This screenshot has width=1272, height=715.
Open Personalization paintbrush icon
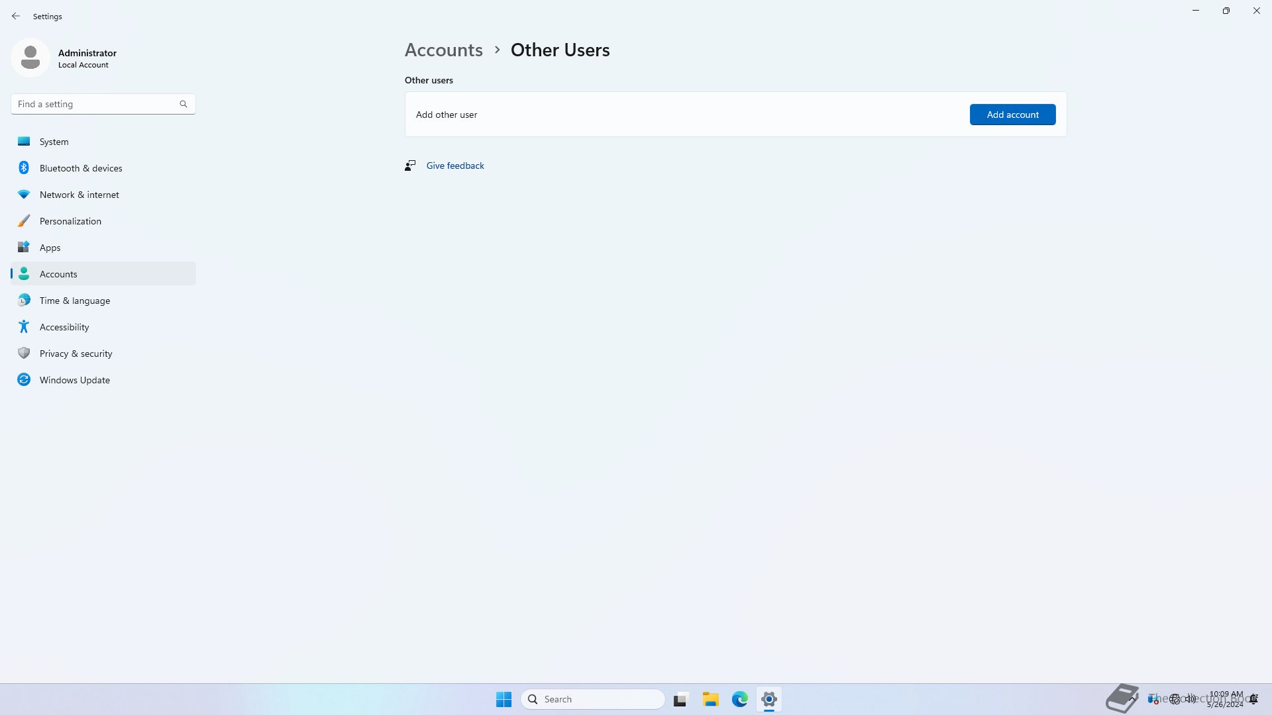point(24,221)
